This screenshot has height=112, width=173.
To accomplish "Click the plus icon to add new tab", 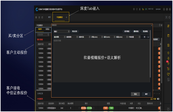I will point(66,17).
